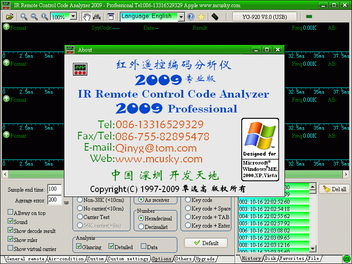Click the AB text measure icon
Screen dimensions: 352x264
coord(96,17)
